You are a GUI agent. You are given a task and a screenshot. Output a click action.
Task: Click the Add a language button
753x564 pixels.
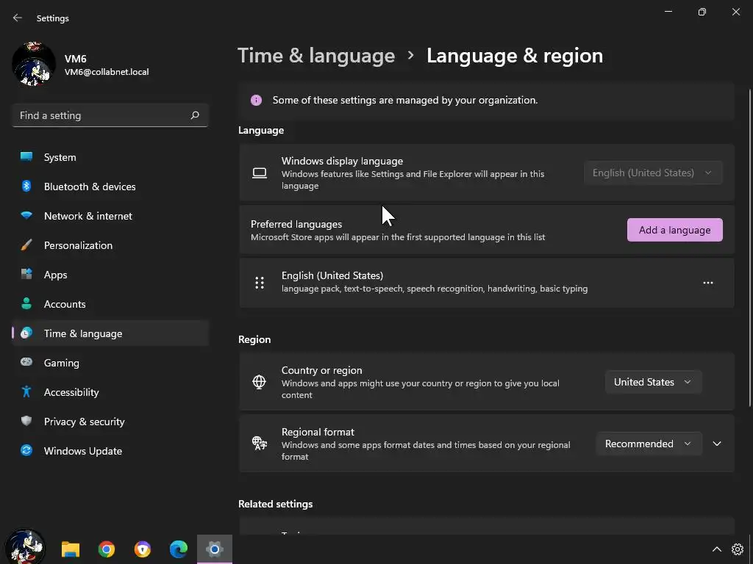point(675,230)
